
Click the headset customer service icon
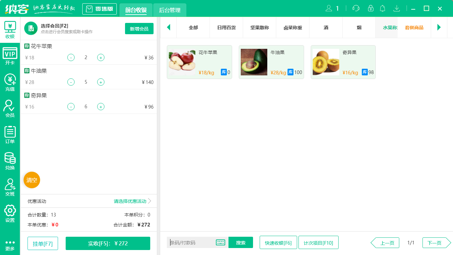point(356,8)
